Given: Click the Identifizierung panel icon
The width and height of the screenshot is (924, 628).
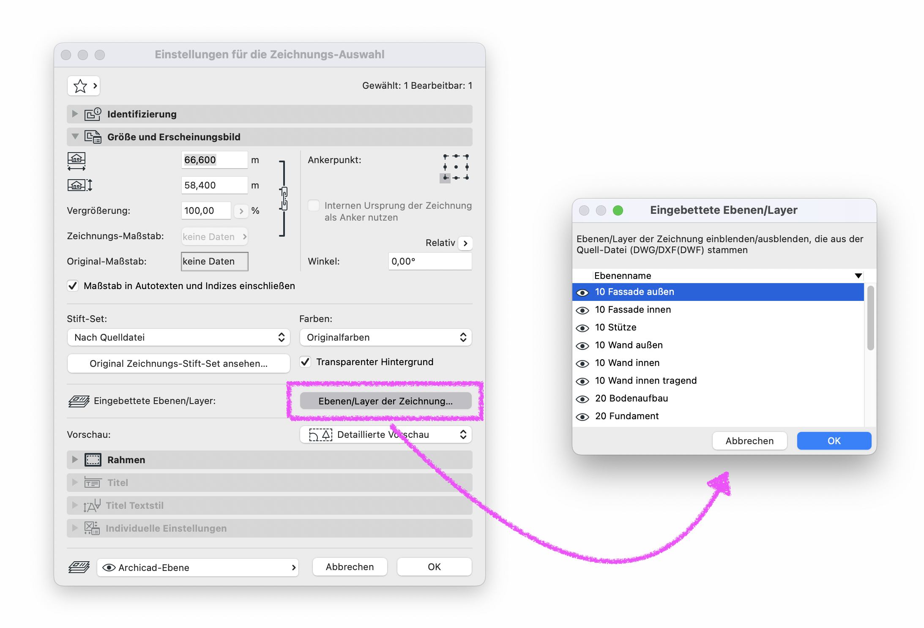Looking at the screenshot, I should tap(93, 114).
